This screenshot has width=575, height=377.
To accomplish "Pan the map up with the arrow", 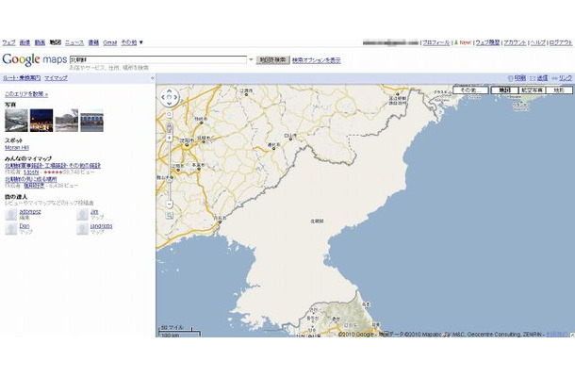I will (x=169, y=90).
